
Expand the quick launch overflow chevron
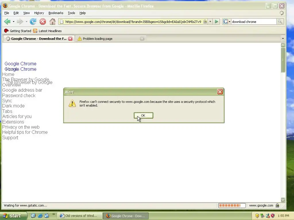(53, 214)
